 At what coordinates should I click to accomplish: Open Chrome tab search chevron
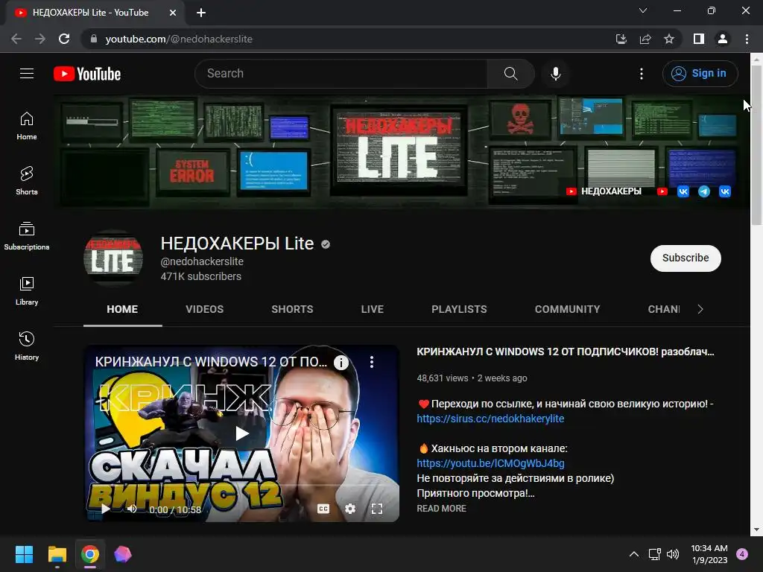(643, 10)
